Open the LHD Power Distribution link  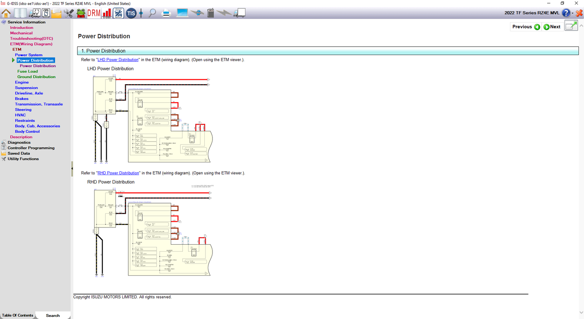[118, 60]
